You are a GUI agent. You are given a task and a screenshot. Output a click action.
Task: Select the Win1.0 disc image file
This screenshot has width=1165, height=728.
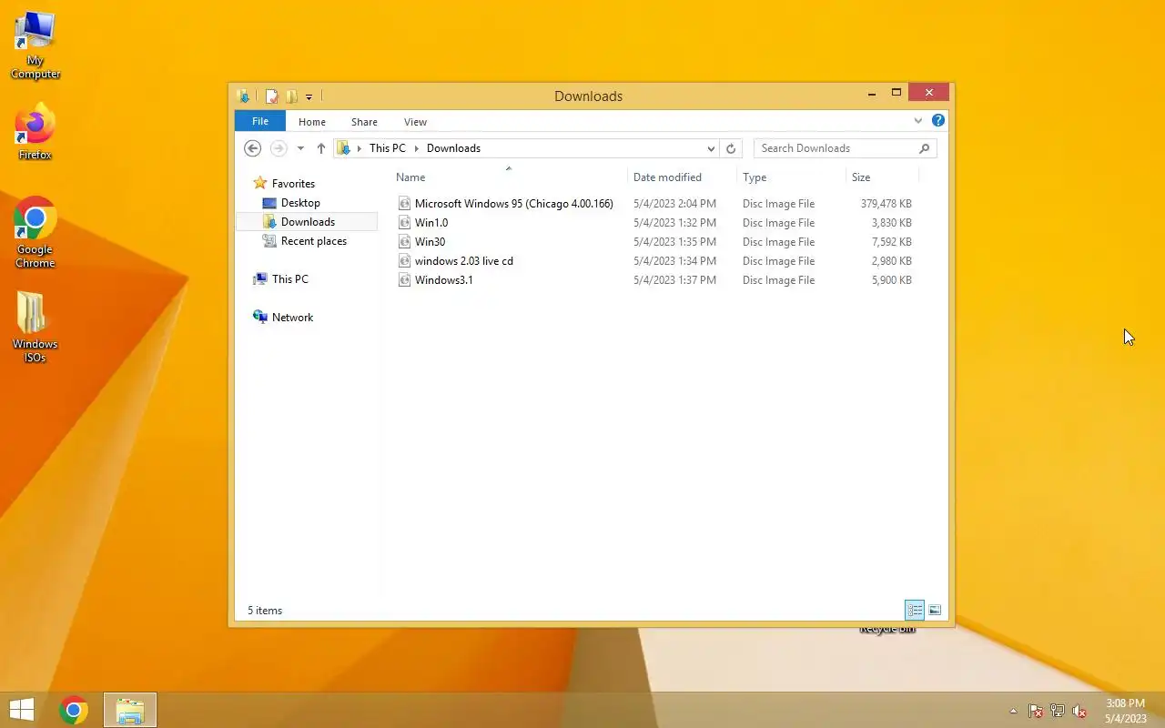pos(431,223)
